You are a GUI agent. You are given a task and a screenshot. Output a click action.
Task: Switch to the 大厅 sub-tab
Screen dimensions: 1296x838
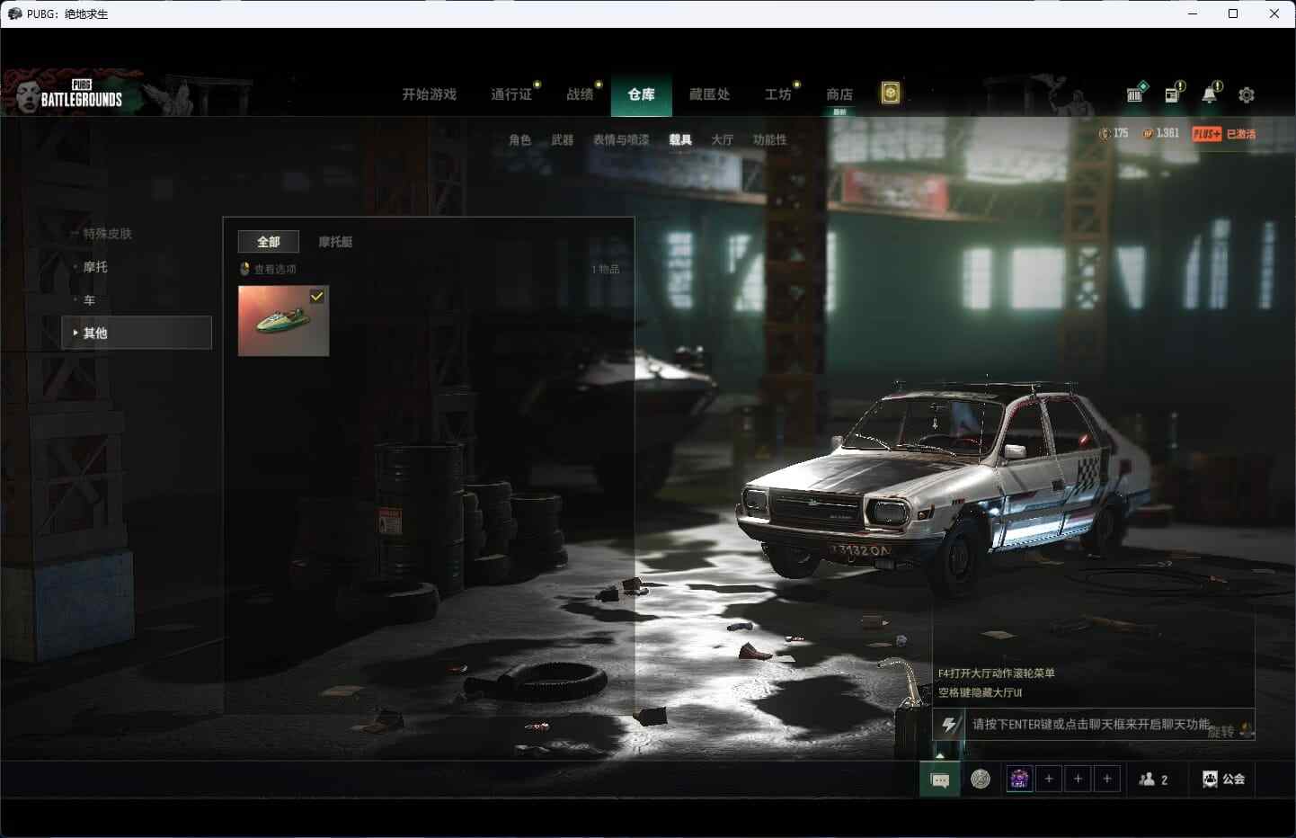pos(722,139)
